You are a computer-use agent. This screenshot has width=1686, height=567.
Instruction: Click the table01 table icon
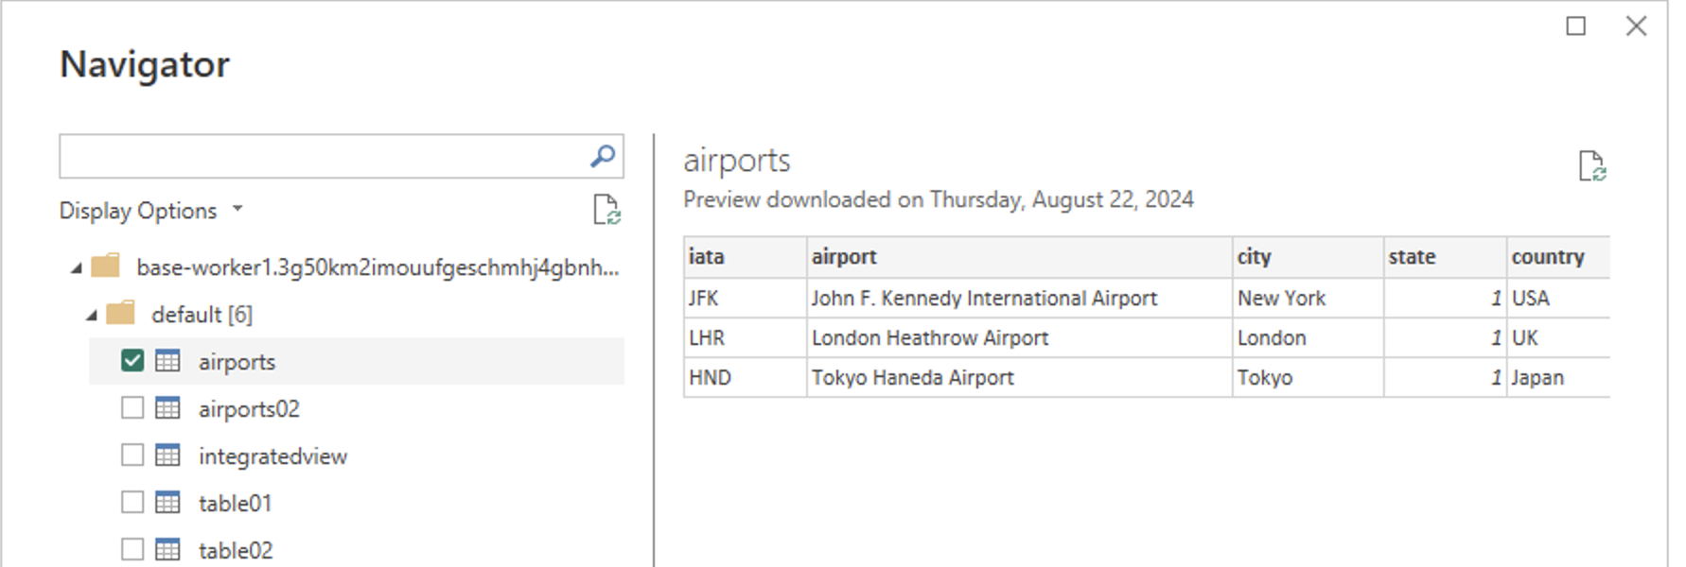(167, 503)
